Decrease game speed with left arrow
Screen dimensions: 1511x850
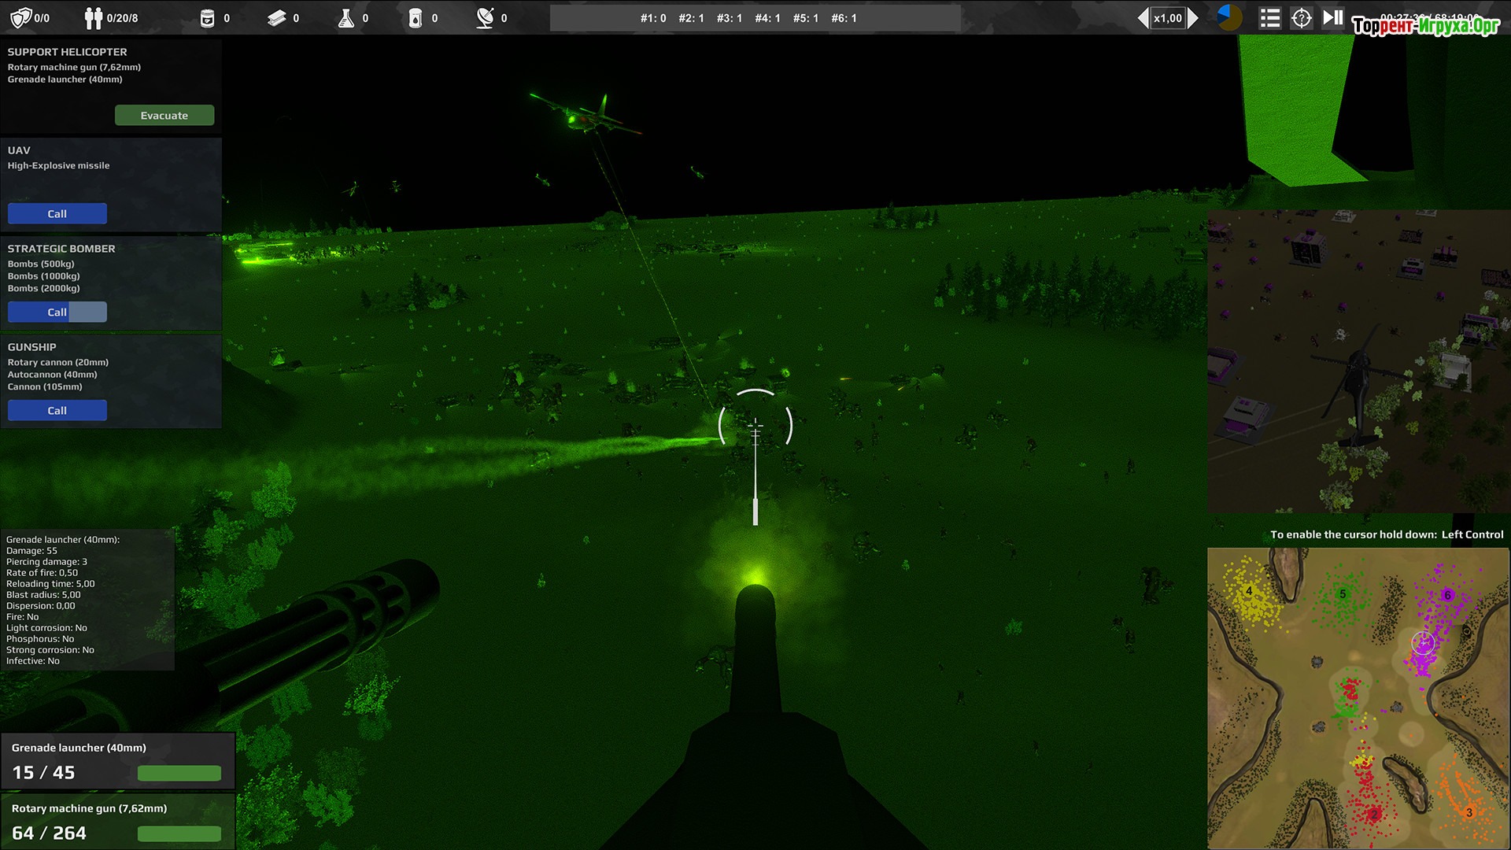[x=1143, y=17]
